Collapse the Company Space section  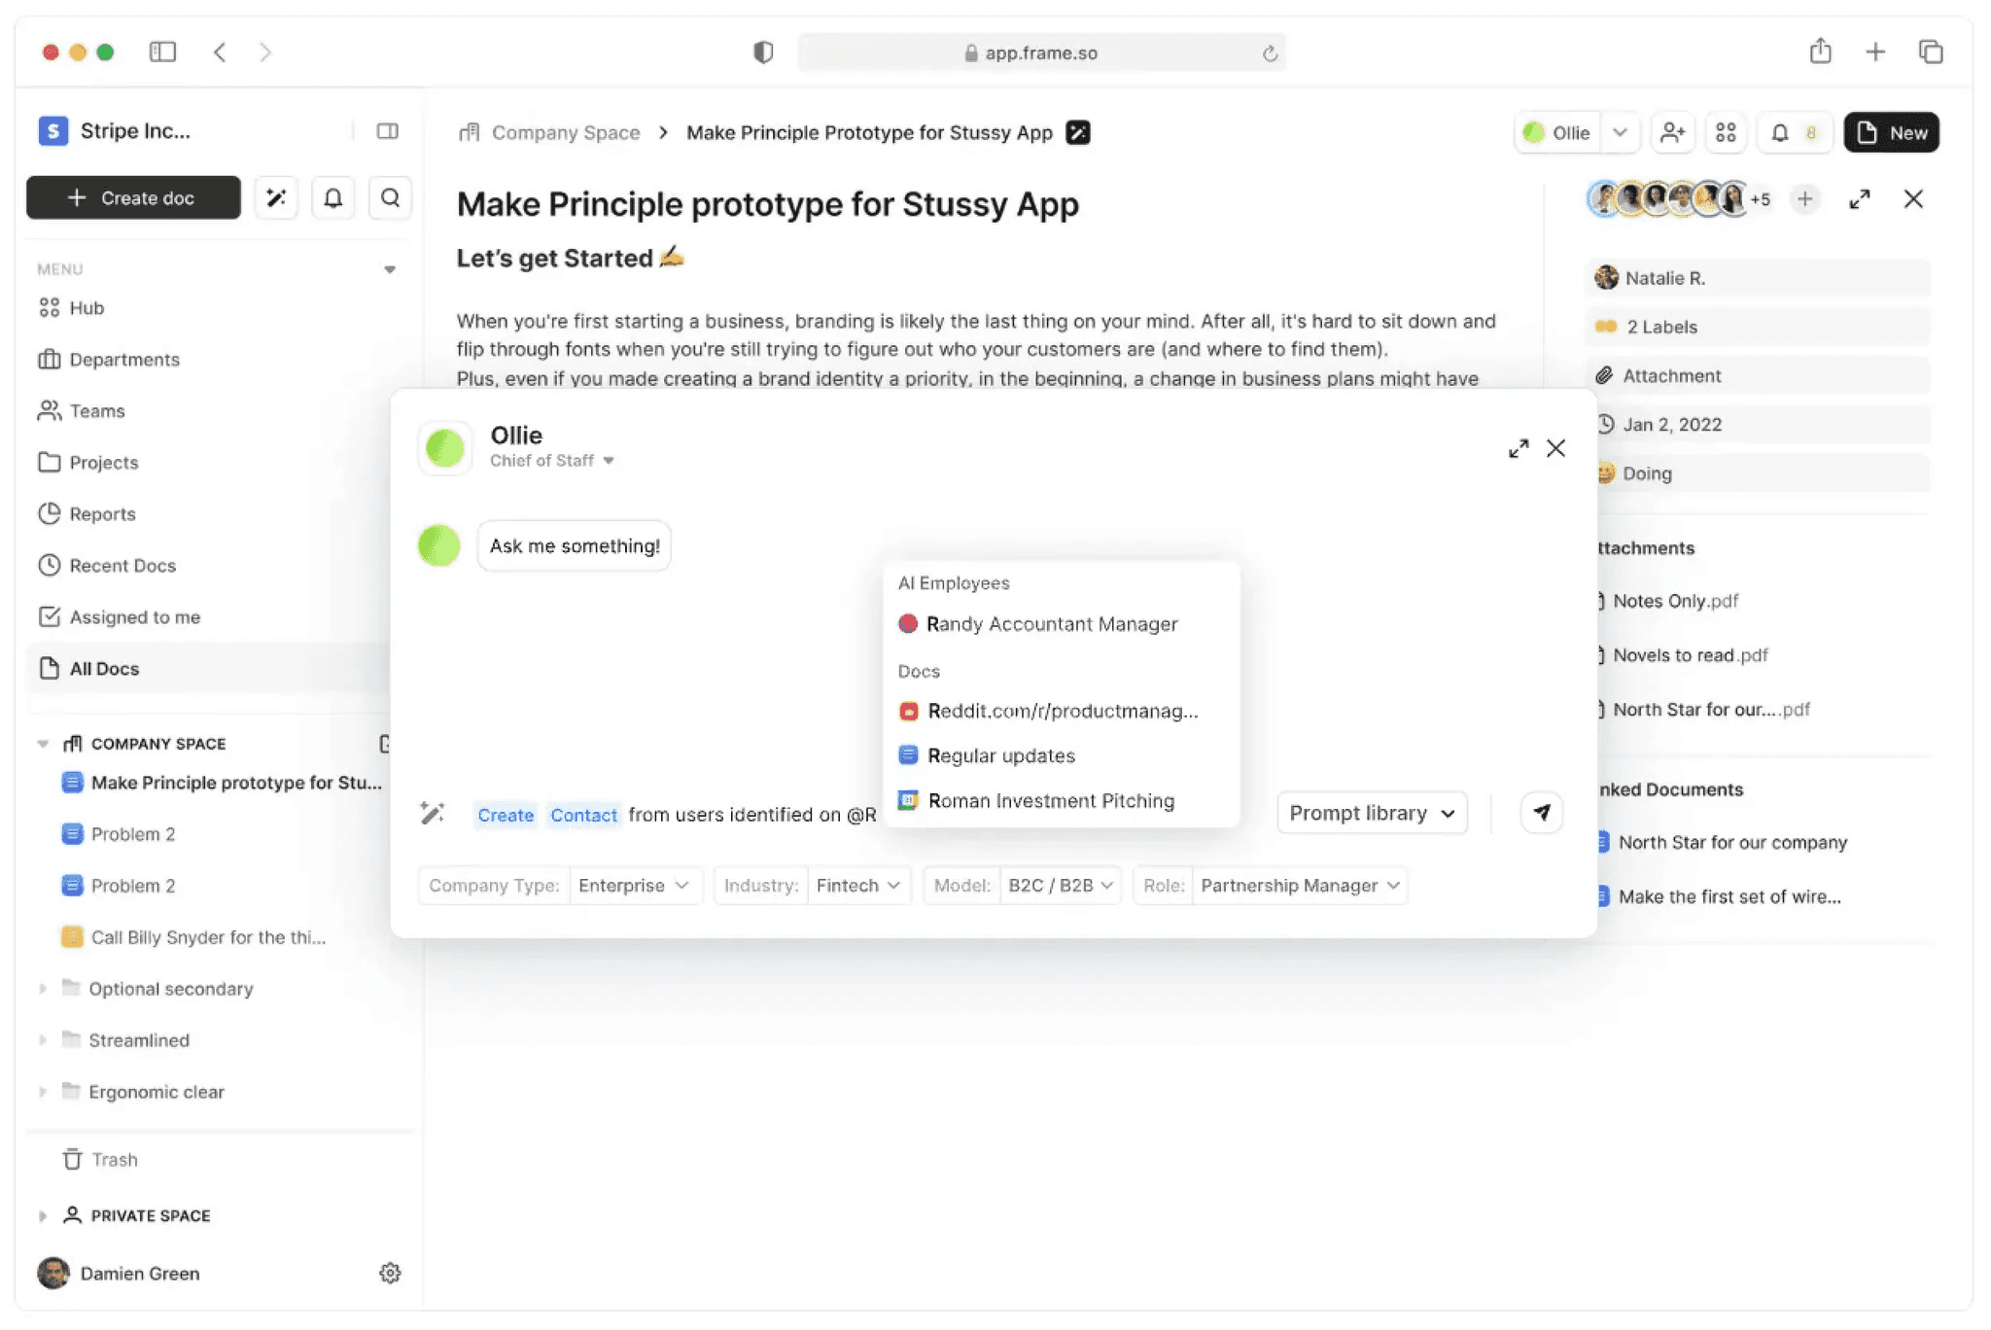pyautogui.click(x=43, y=744)
